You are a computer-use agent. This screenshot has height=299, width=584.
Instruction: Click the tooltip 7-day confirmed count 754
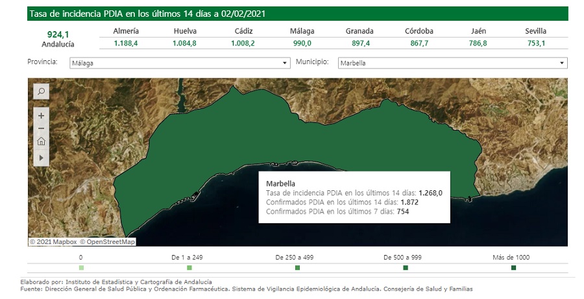coord(402,212)
